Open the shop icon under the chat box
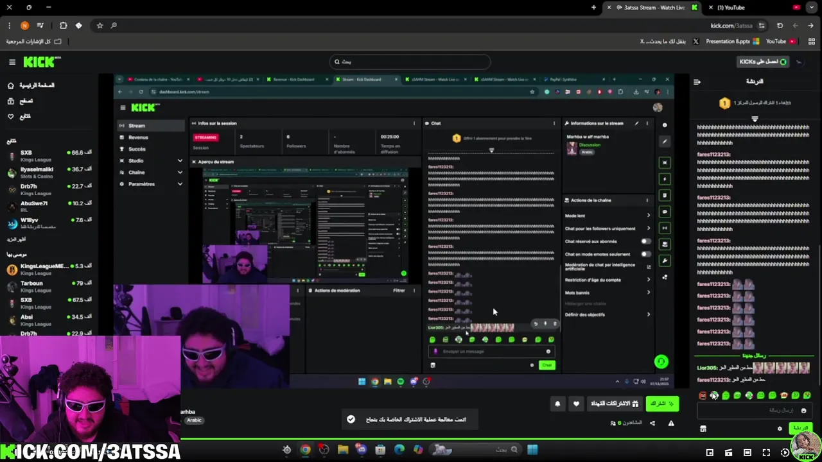This screenshot has width=822, height=462. (703, 429)
